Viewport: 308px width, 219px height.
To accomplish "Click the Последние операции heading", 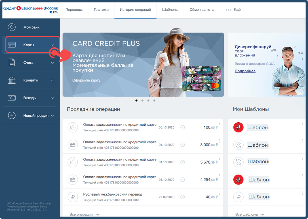I will [x=93, y=109].
